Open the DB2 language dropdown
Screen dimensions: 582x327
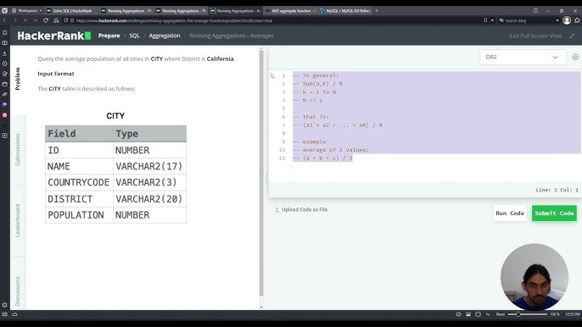pos(523,57)
